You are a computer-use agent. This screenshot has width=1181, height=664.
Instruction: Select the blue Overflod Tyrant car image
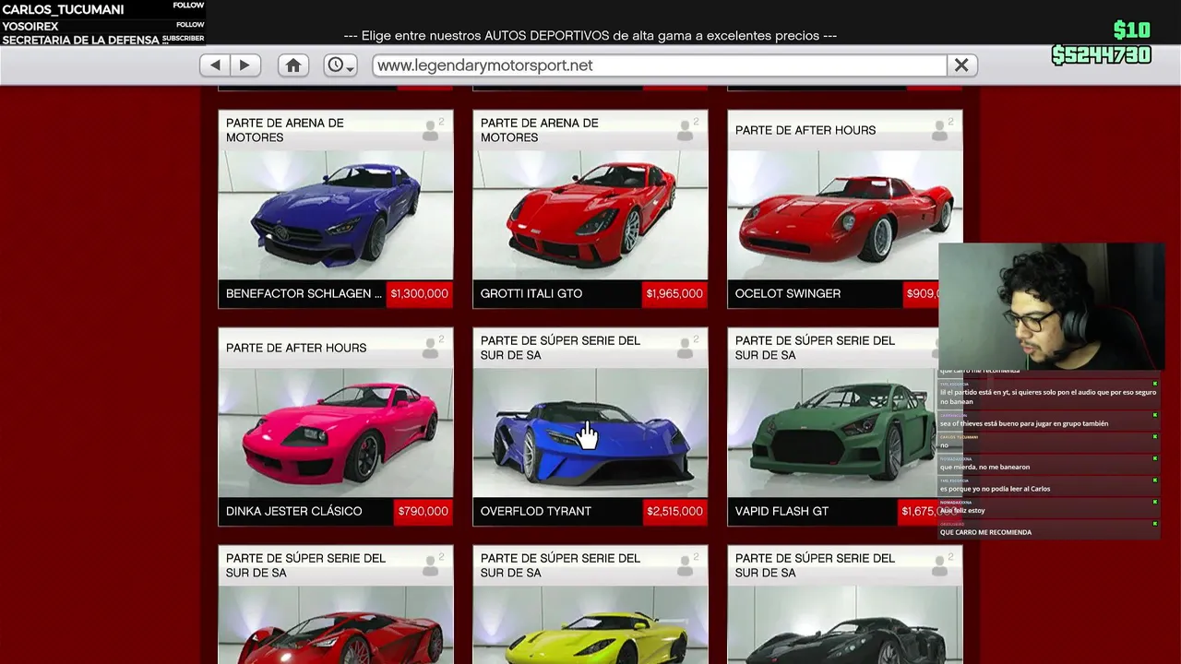pos(590,432)
